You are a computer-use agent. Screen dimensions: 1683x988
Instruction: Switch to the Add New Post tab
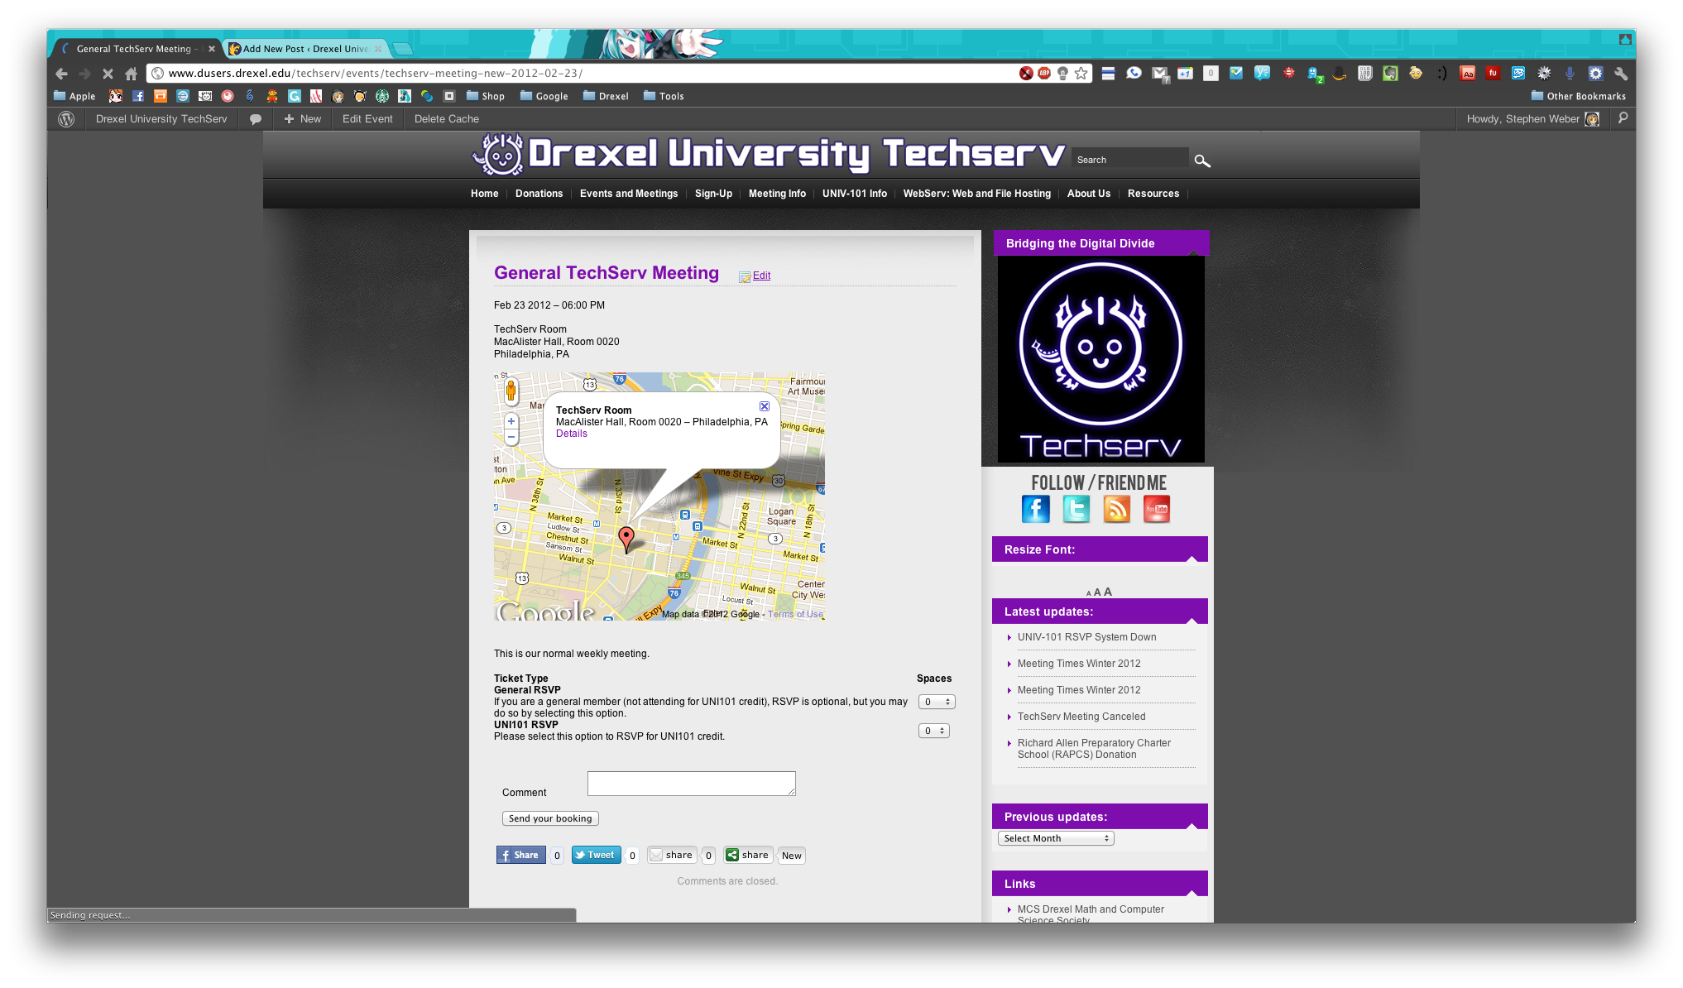305,49
